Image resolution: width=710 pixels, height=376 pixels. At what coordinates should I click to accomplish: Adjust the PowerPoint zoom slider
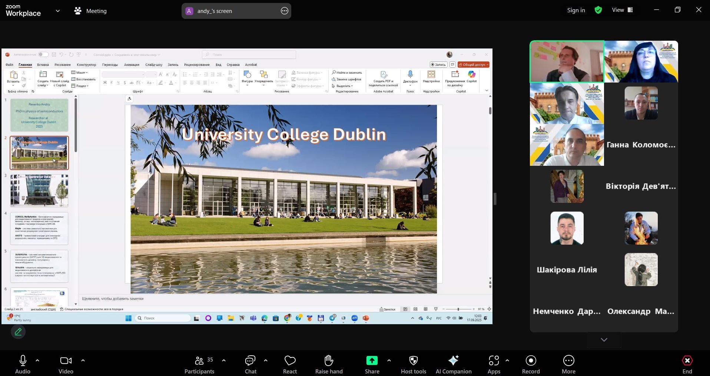(x=458, y=309)
